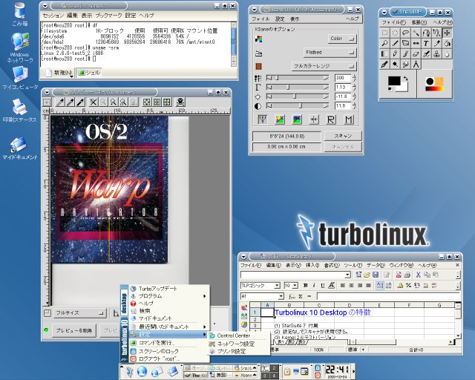Click the M button in XSane options
Image resolution: width=475 pixels, height=380 pixels.
[348, 119]
